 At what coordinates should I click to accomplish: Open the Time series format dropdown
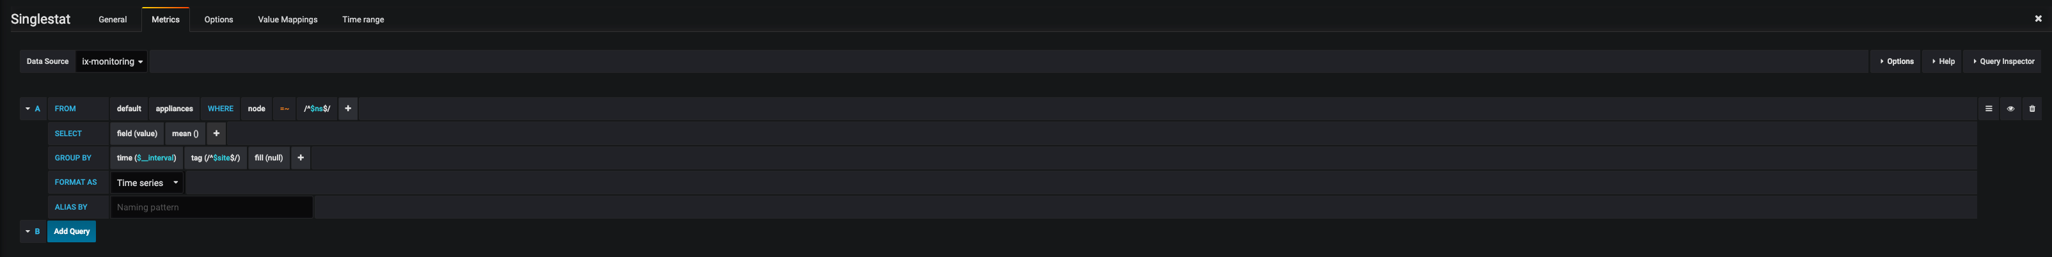point(146,182)
